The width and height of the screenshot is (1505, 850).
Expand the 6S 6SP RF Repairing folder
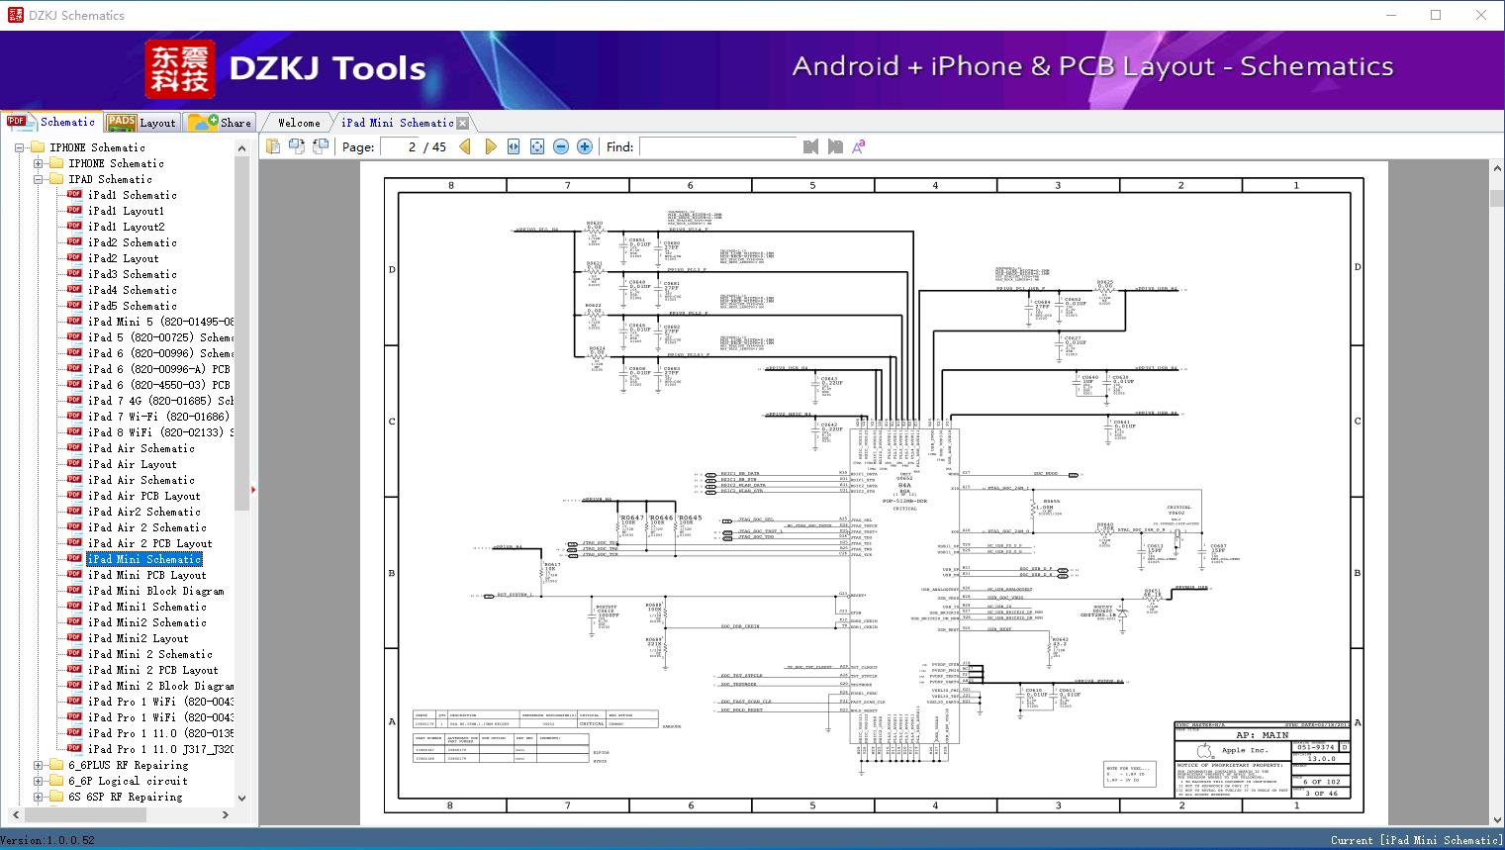[x=38, y=797]
